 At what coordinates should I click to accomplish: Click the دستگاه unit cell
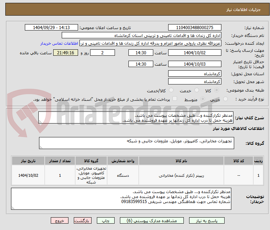pyautogui.click(x=123, y=175)
